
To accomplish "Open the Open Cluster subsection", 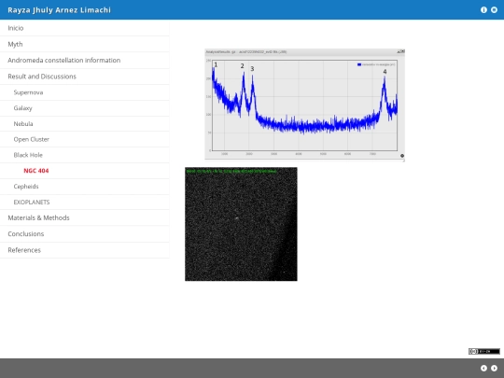I will (x=85, y=139).
